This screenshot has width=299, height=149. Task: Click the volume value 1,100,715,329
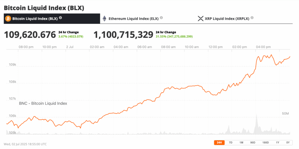pyautogui.click(x=124, y=35)
